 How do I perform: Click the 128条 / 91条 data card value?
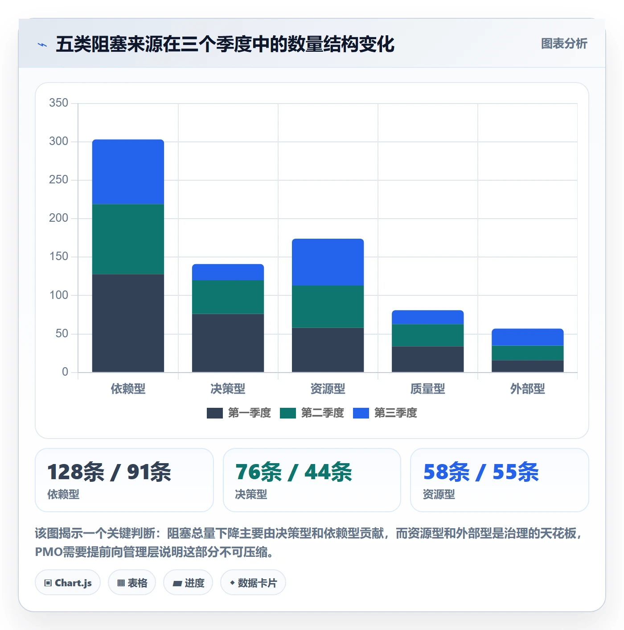coord(109,472)
